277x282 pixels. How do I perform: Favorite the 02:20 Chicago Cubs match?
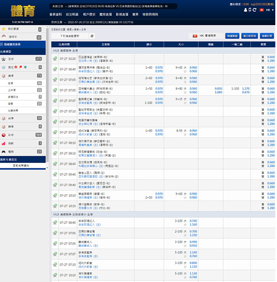pyautogui.click(x=55, y=59)
